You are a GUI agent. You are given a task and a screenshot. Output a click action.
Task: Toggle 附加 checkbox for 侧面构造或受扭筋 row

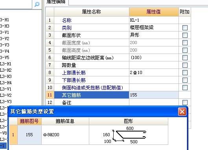coord(185,87)
